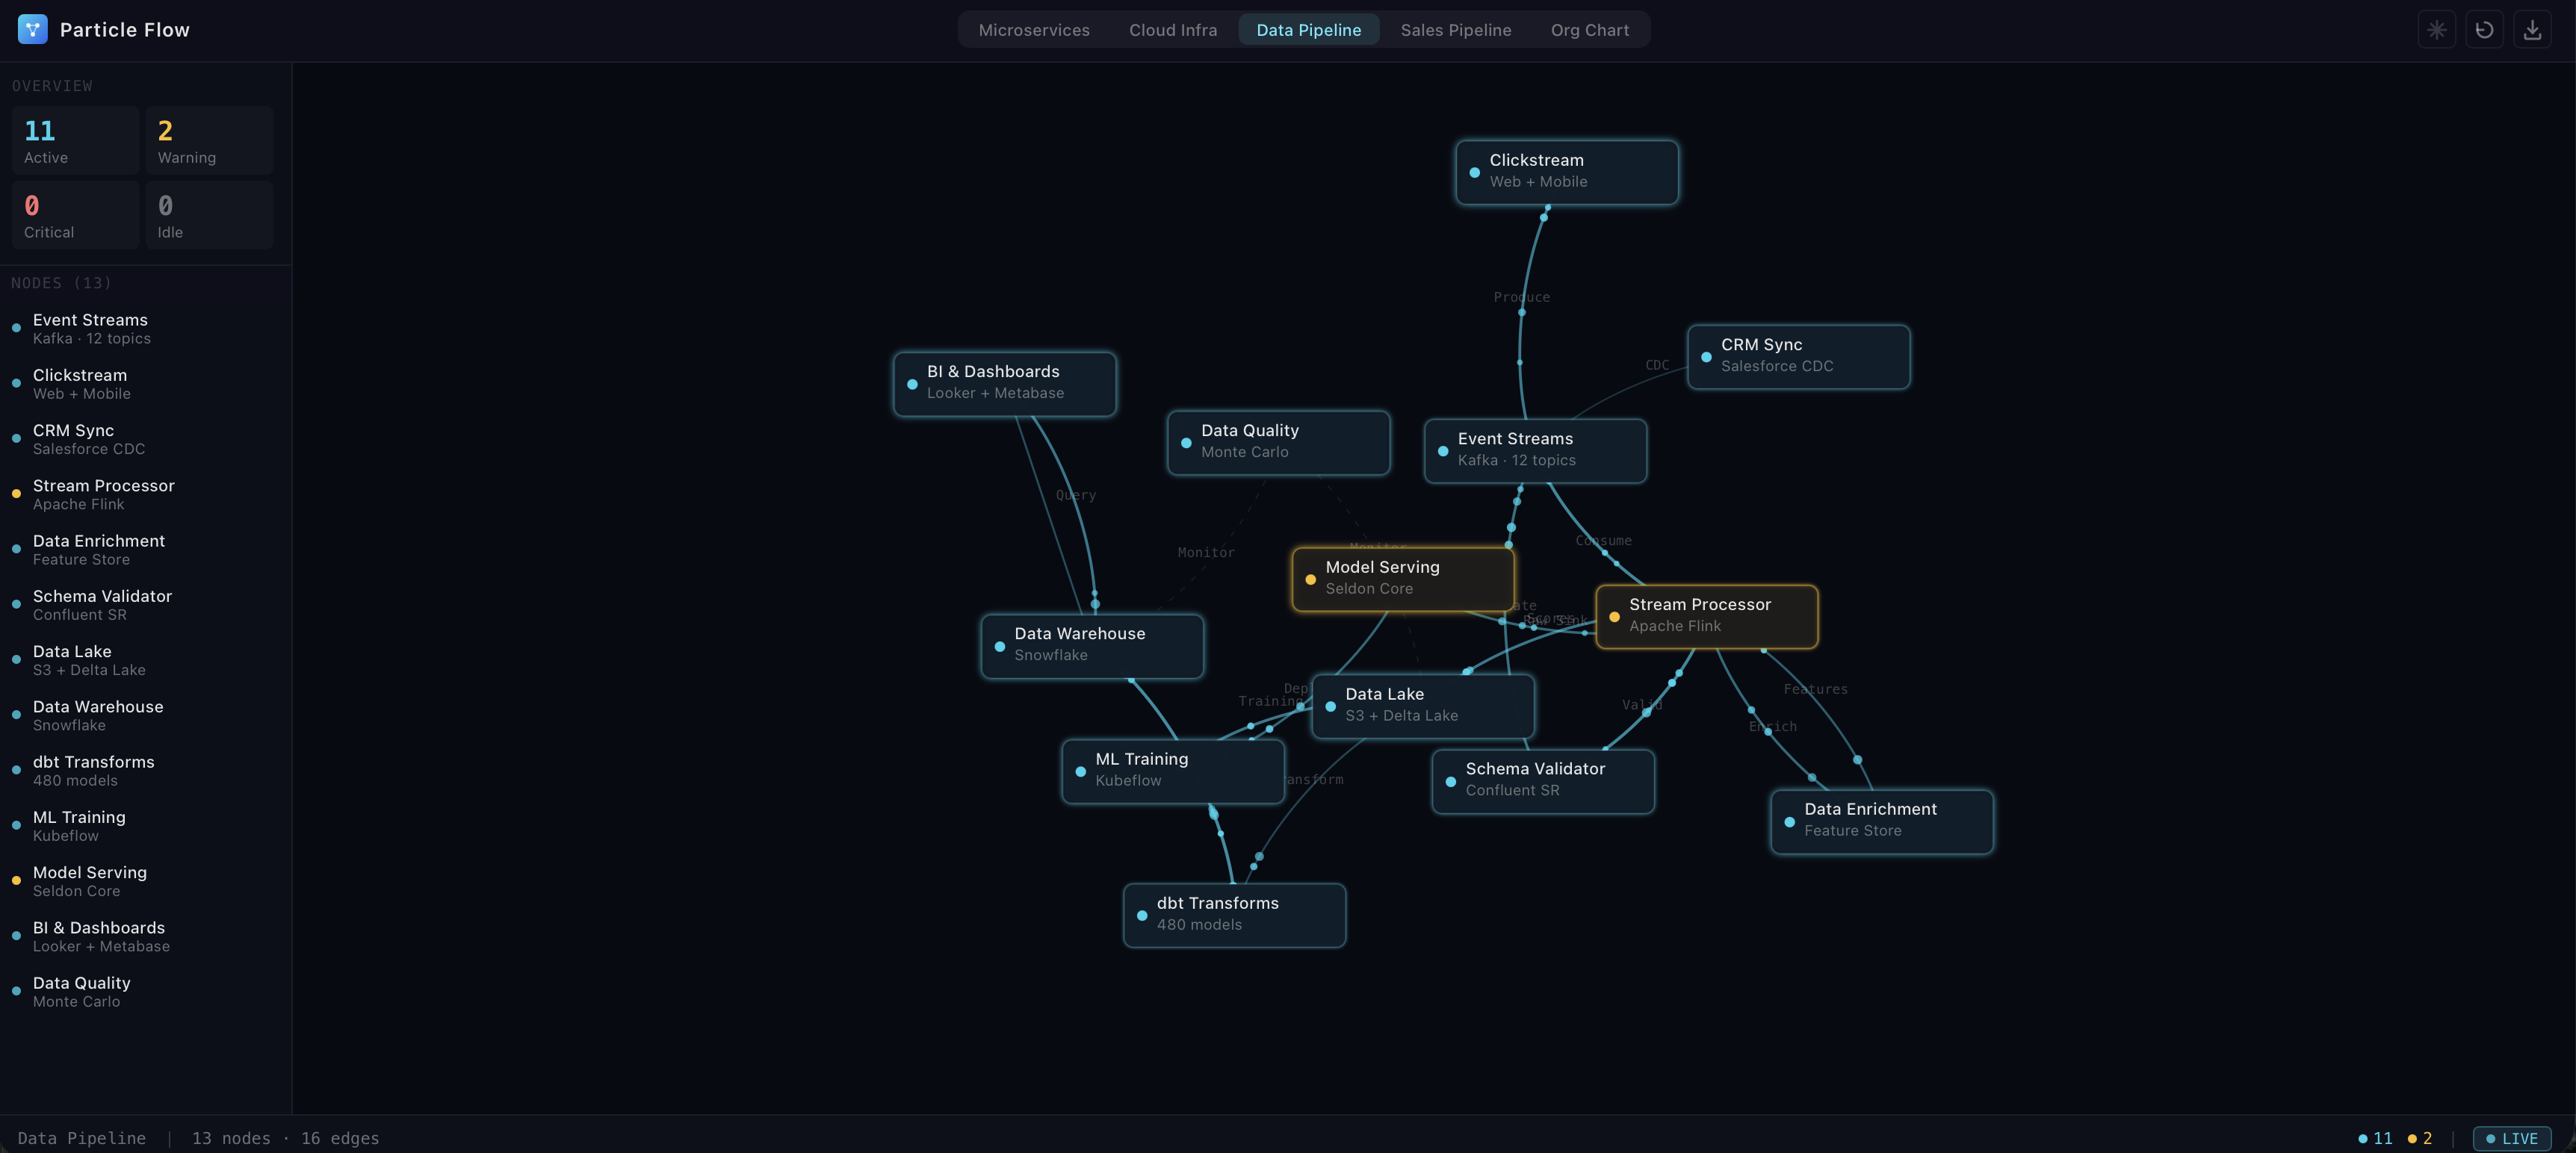2576x1153 pixels.
Task: Click the reset layout icon top right
Action: click(2486, 29)
